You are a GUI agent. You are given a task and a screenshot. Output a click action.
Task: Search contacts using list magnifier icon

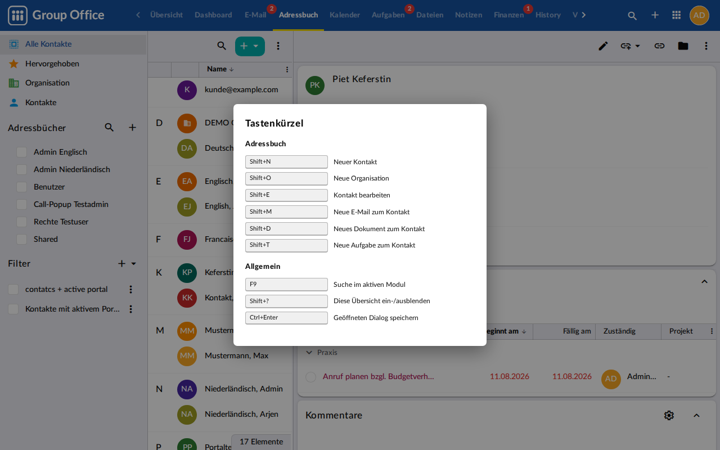[x=222, y=46]
